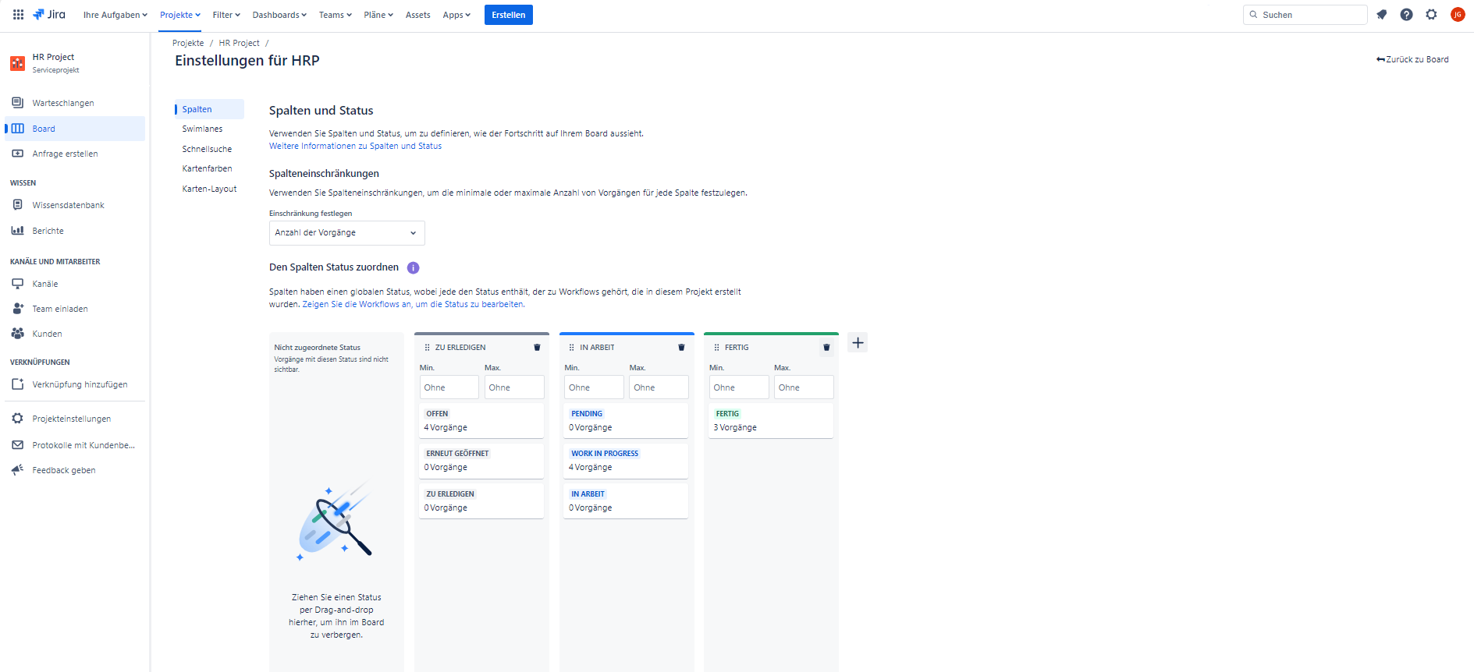Click the Jira settings gear icon
The image size is (1474, 672).
pos(1431,15)
